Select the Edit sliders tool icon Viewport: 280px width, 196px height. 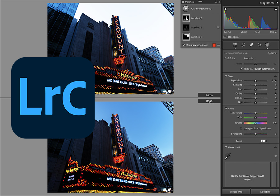tap(235, 44)
